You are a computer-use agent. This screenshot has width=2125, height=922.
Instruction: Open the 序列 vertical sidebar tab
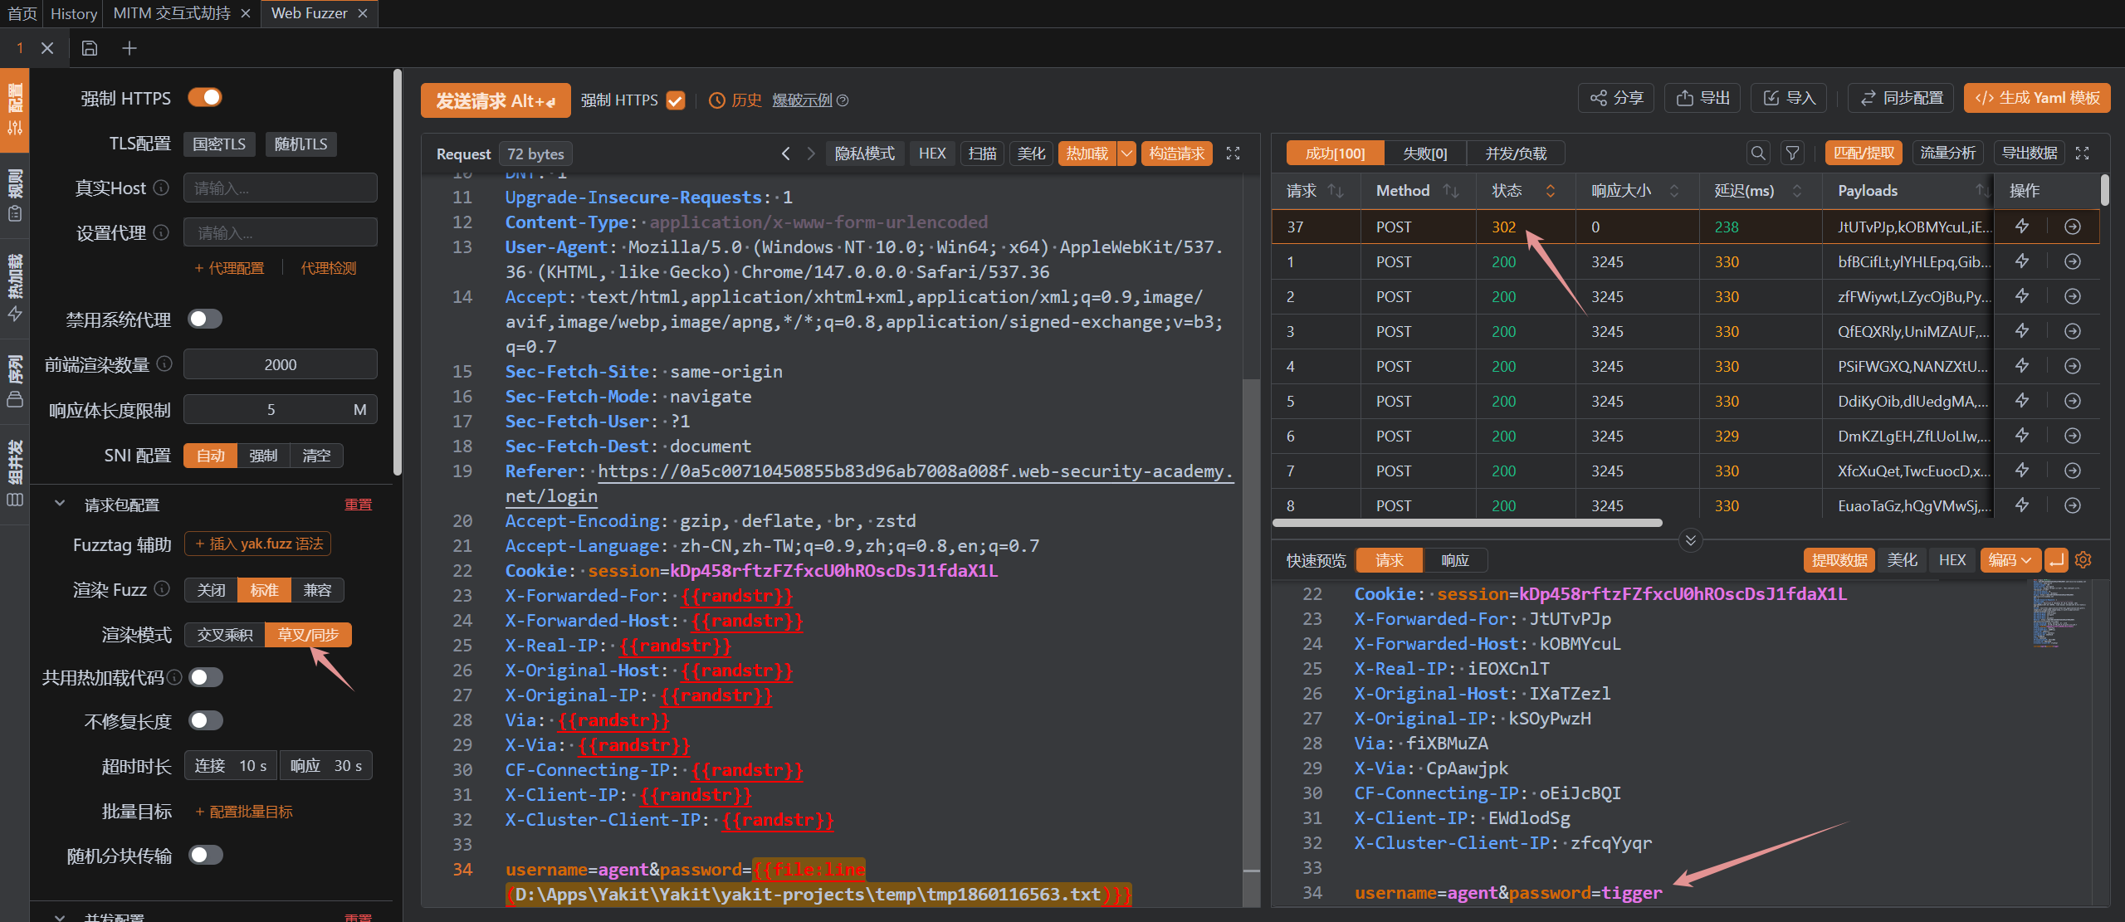tap(15, 380)
